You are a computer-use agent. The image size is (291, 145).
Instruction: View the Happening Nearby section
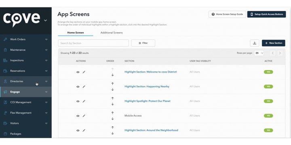tap(78, 87)
